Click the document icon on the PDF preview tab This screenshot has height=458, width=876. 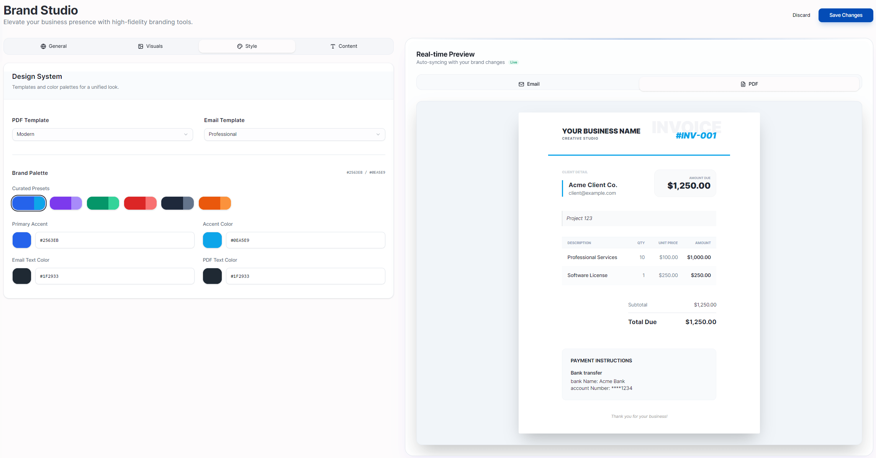742,84
